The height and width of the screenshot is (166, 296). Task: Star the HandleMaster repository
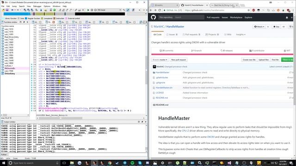click(x=277, y=27)
